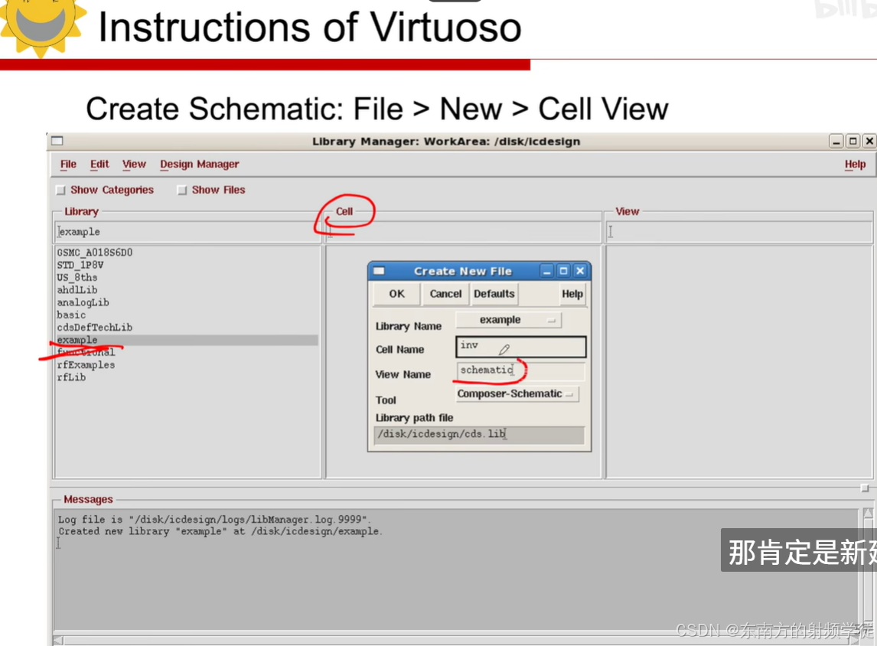Select the STD_1P8V library
Image resolution: width=877 pixels, height=646 pixels.
[x=80, y=265]
